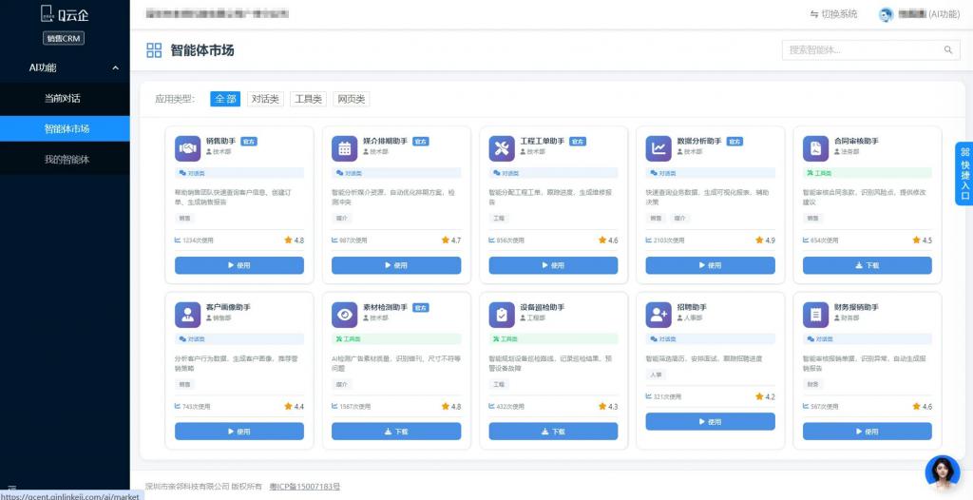Open the assistant avatar chat bubble
Screen dimensions: 973x500
[x=942, y=473]
